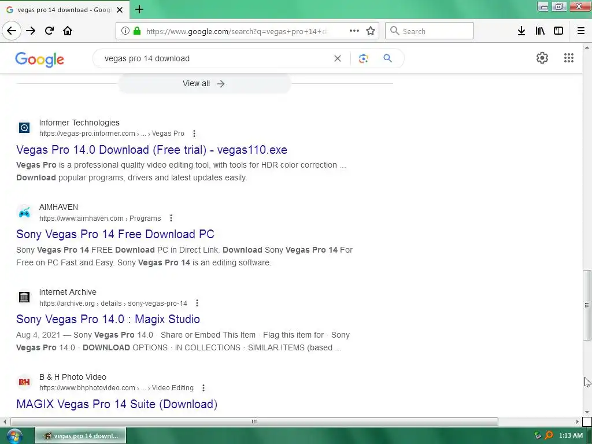Go forward one page
The image size is (592, 444).
pyautogui.click(x=31, y=31)
